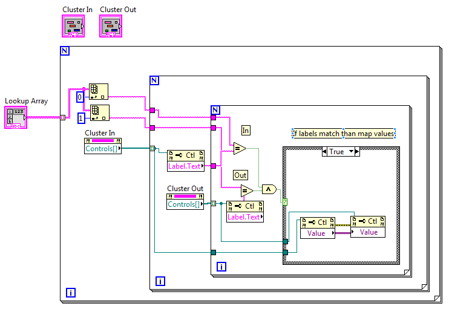Viewport: 449px width, 309px height.
Task: Select the left Value property node in the case
Action: (317, 233)
